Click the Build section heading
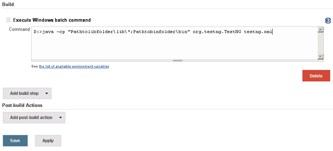Screen dimensions: 333x151 (8, 4)
